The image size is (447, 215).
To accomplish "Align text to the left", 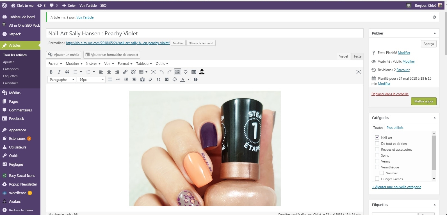I will 101,72.
